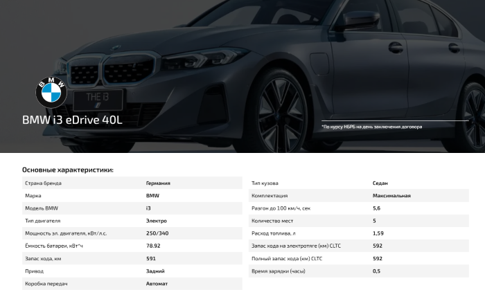Click the Страна бренда label
485x299 pixels.
coord(43,183)
